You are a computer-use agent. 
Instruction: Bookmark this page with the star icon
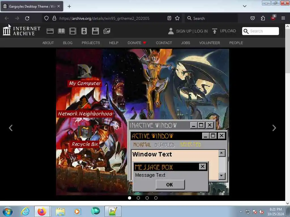[177, 18]
